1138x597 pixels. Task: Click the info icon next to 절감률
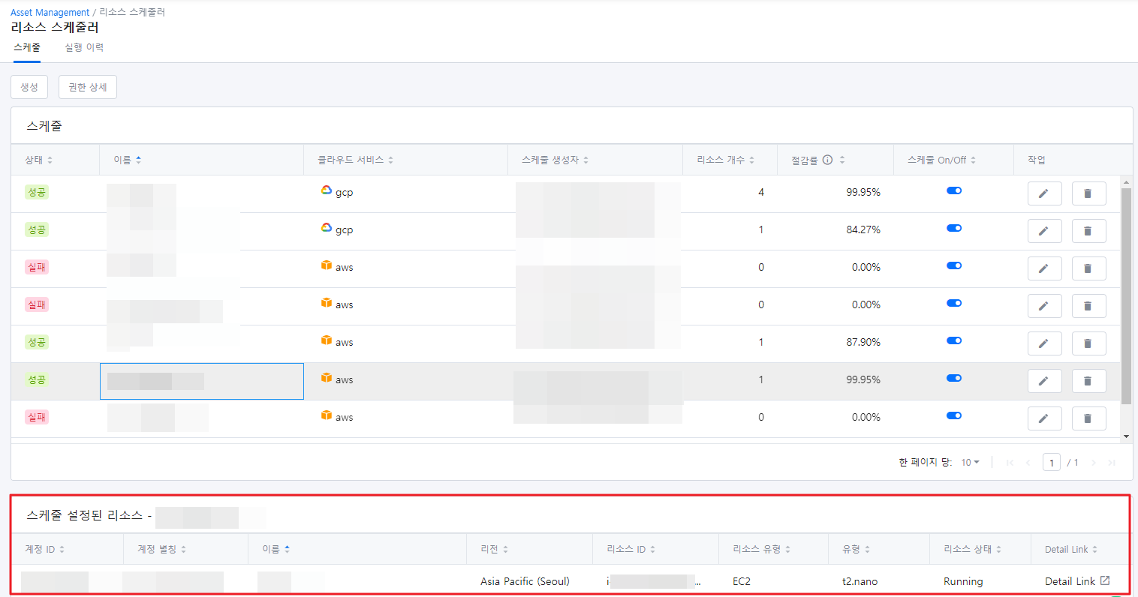(827, 160)
